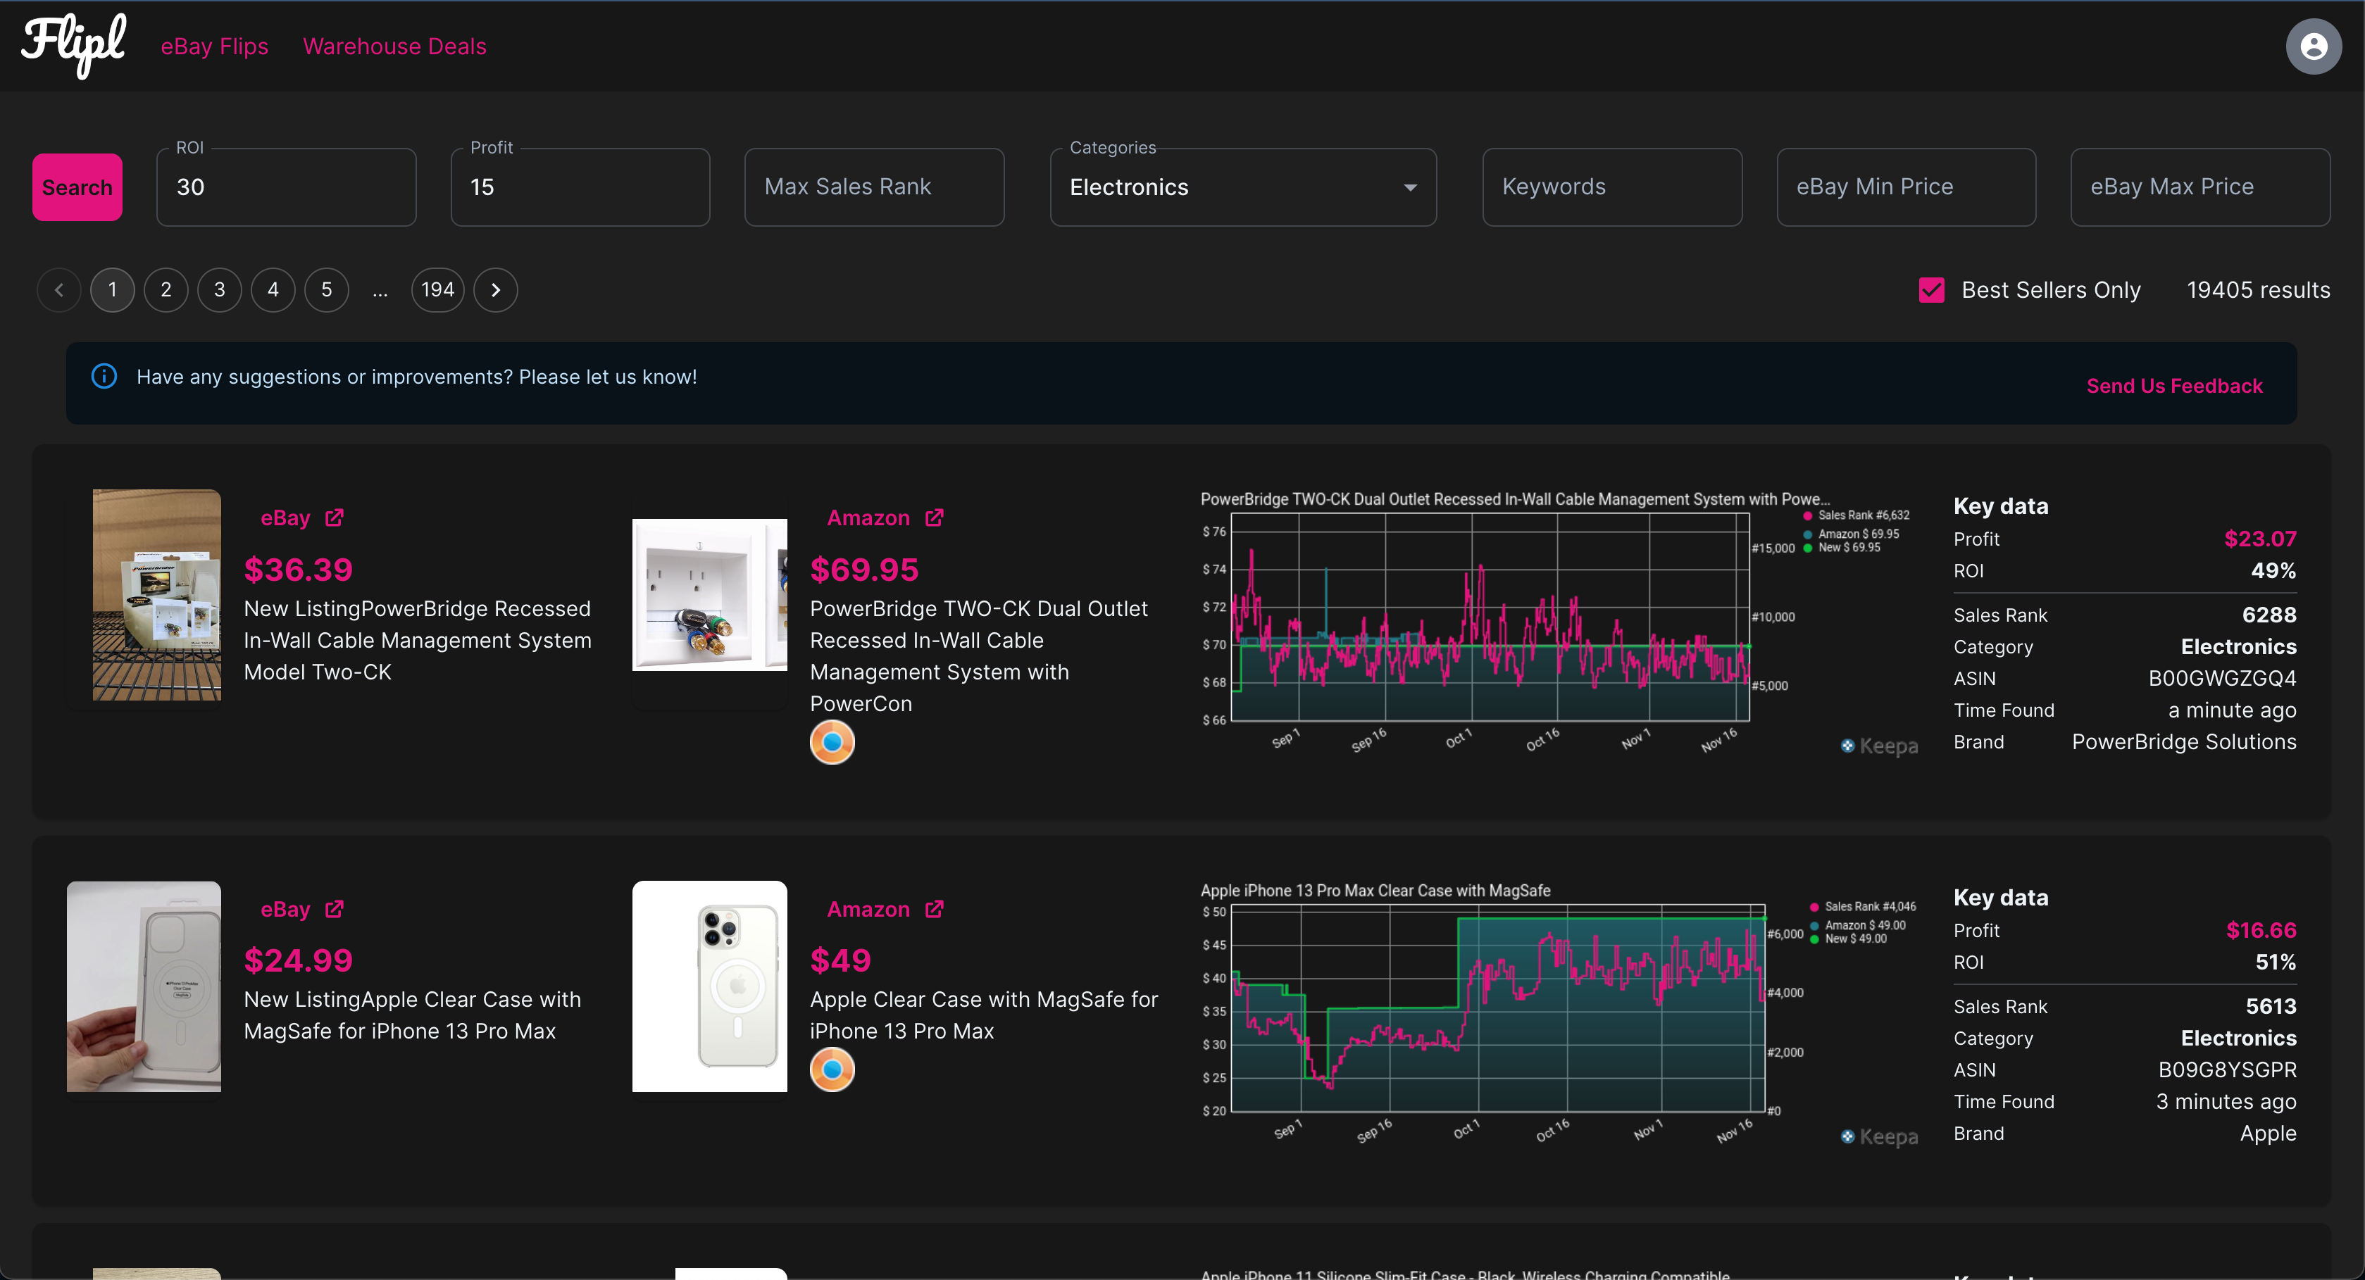This screenshot has height=1280, width=2365.
Task: Click Send Us Feedback link
Action: coord(2173,385)
